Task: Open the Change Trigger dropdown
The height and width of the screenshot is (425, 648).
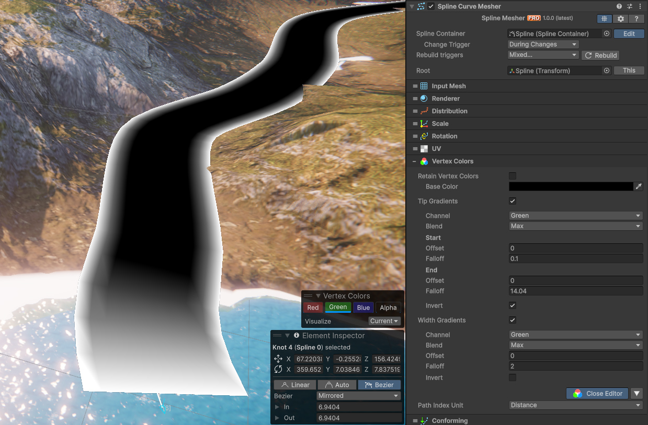Action: coord(543,44)
